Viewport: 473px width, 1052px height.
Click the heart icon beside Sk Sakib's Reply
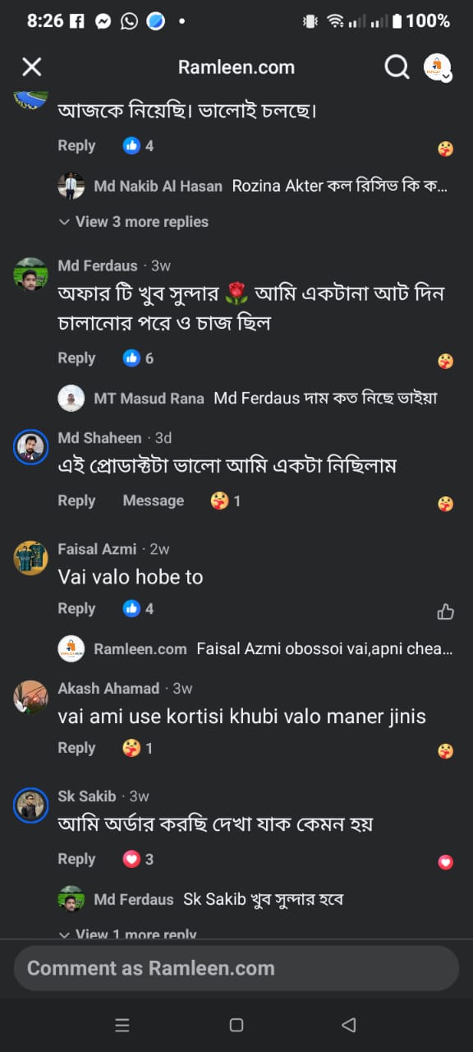(445, 861)
